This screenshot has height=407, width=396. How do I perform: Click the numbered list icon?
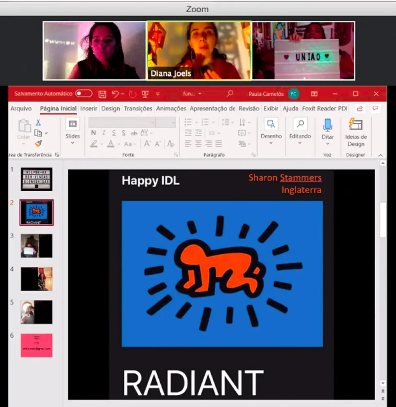[205, 122]
